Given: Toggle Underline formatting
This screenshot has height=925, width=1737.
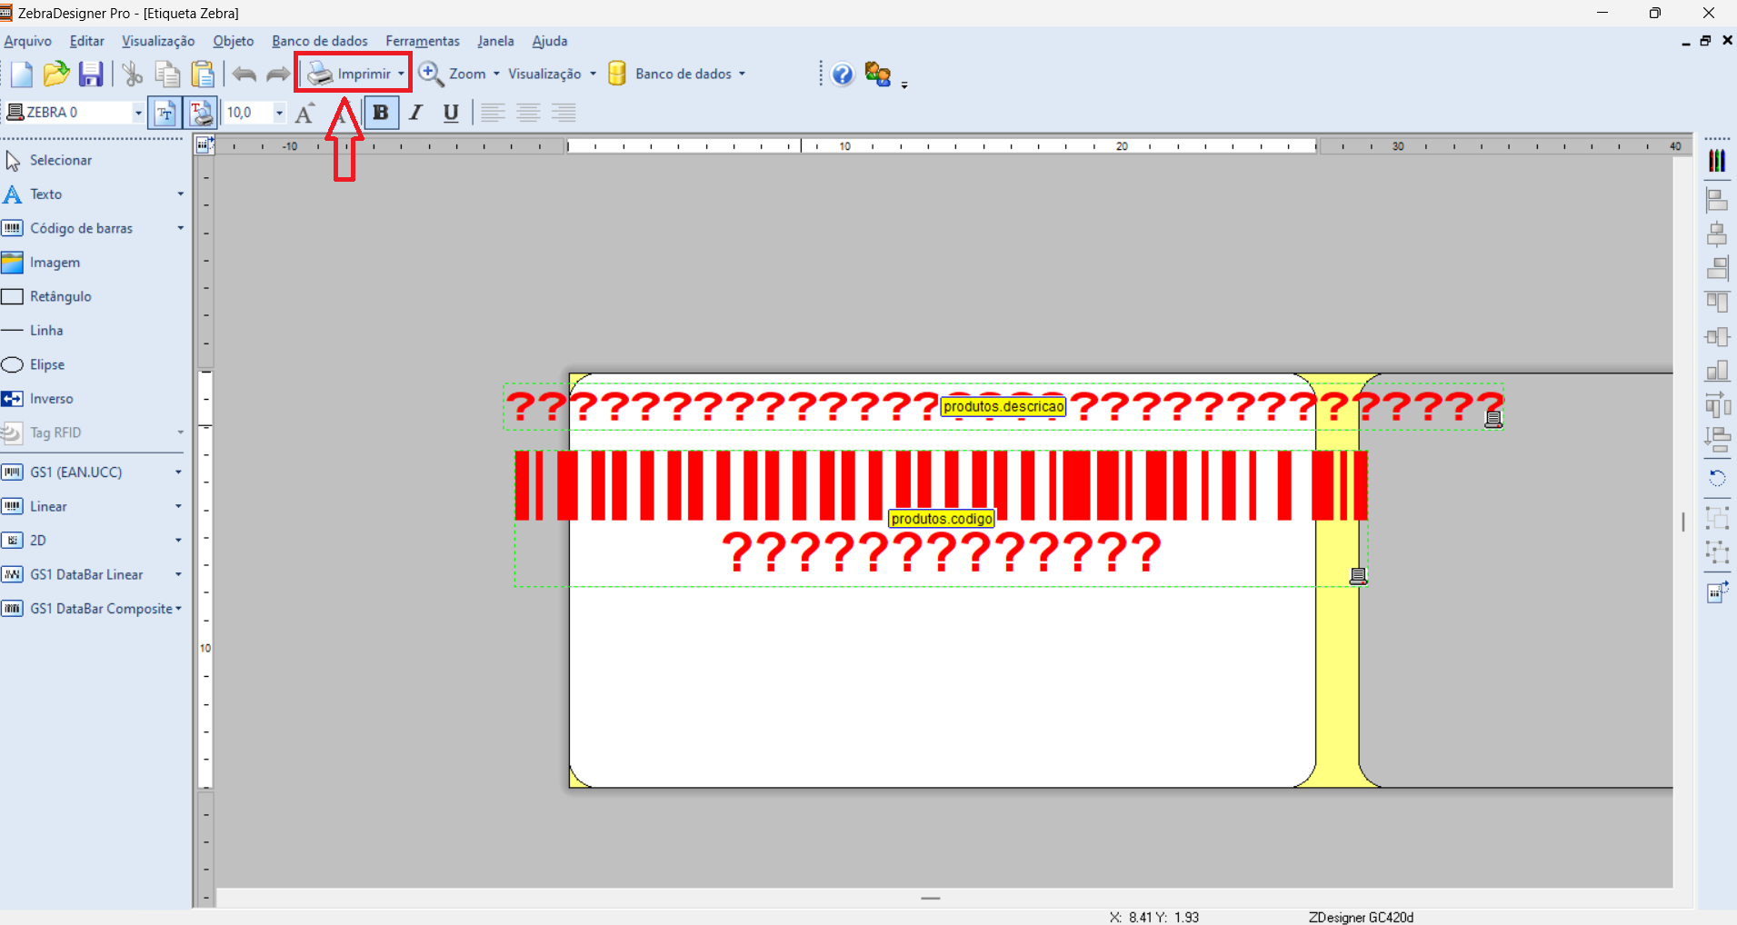Looking at the screenshot, I should click(x=451, y=113).
